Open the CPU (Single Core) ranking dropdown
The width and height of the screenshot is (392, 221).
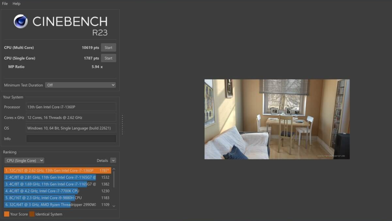point(24,161)
